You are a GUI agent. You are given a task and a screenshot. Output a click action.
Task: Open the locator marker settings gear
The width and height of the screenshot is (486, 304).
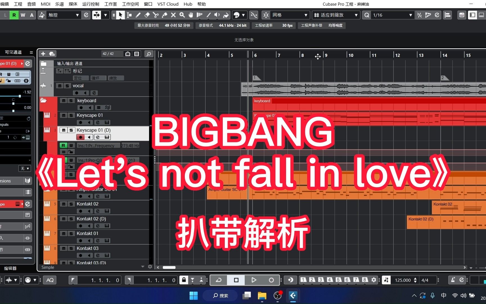[373, 280]
